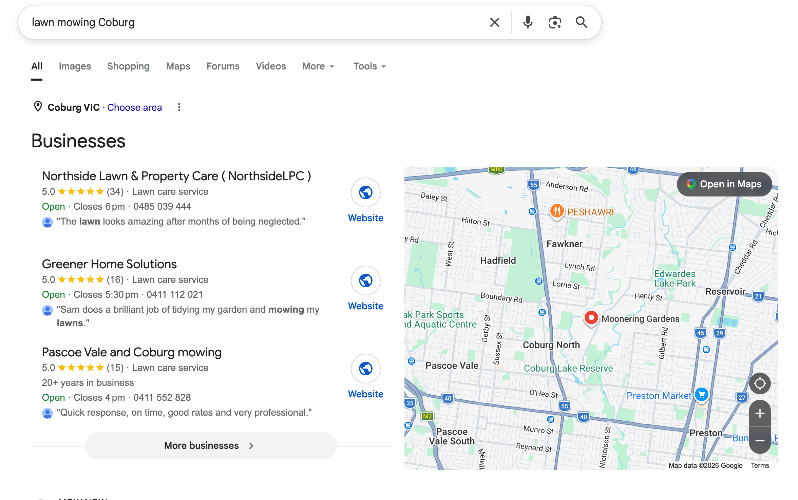Click phone number 0411 552 828

(x=162, y=398)
